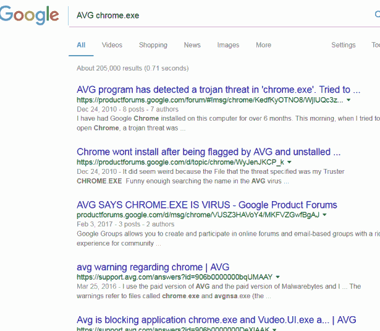Viewport: 380px width, 331px height.
Task: Open 'Chrome wont install after being flagged' result
Action: click(x=208, y=152)
